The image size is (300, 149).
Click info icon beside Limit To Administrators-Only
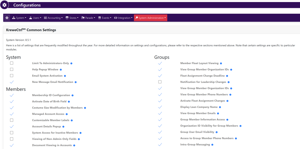pyautogui.click(x=71, y=63)
